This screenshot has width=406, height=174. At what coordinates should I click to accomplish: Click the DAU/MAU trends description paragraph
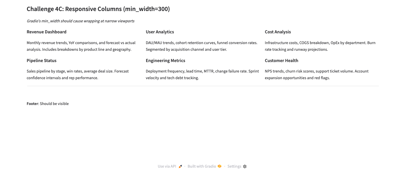[201, 46]
